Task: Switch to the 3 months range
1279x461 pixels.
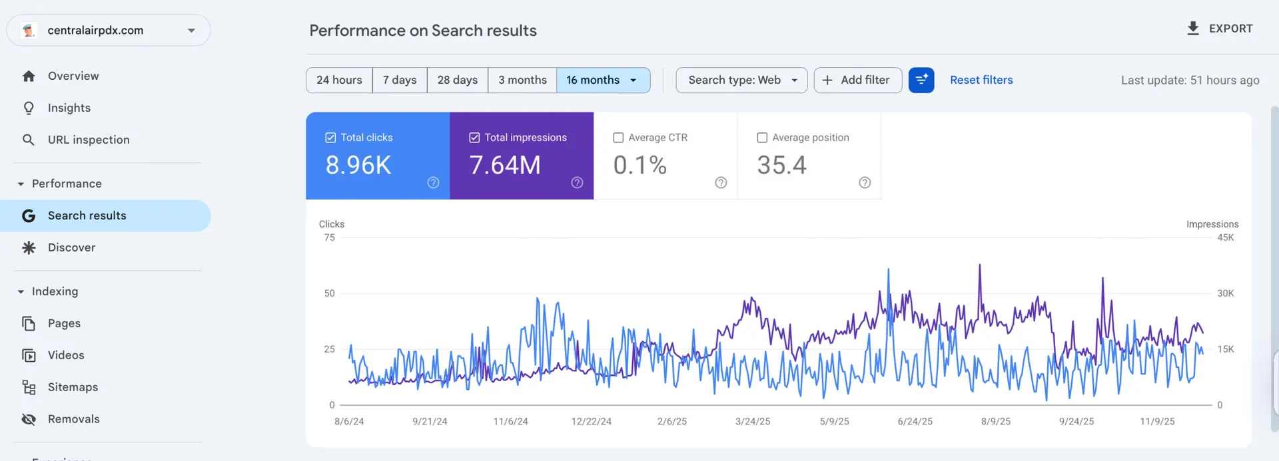Action: pyautogui.click(x=522, y=80)
